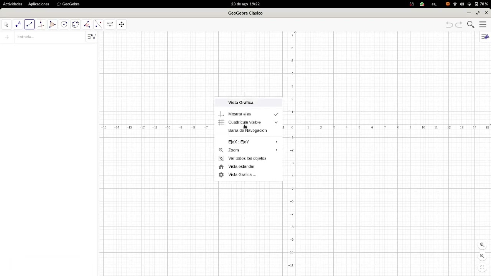Toggle the Mostrar ejes option
Screen dimensions: 491x276
tap(248, 114)
